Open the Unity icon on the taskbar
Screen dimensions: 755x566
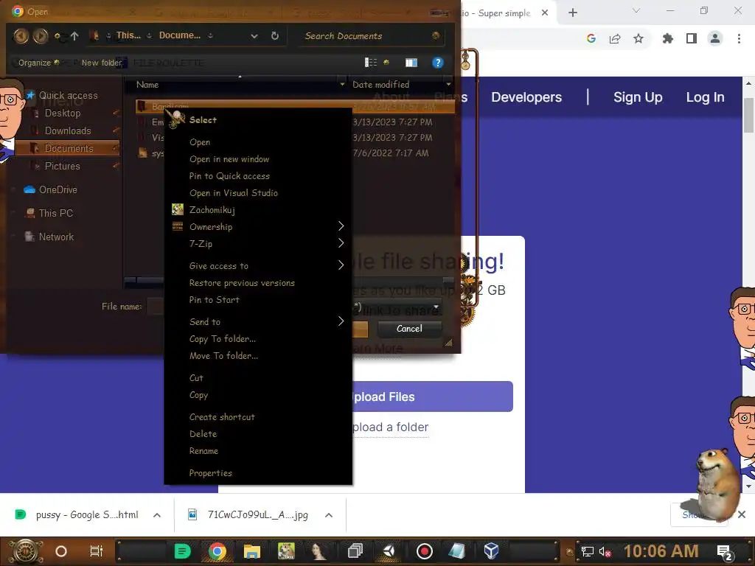pyautogui.click(x=389, y=551)
